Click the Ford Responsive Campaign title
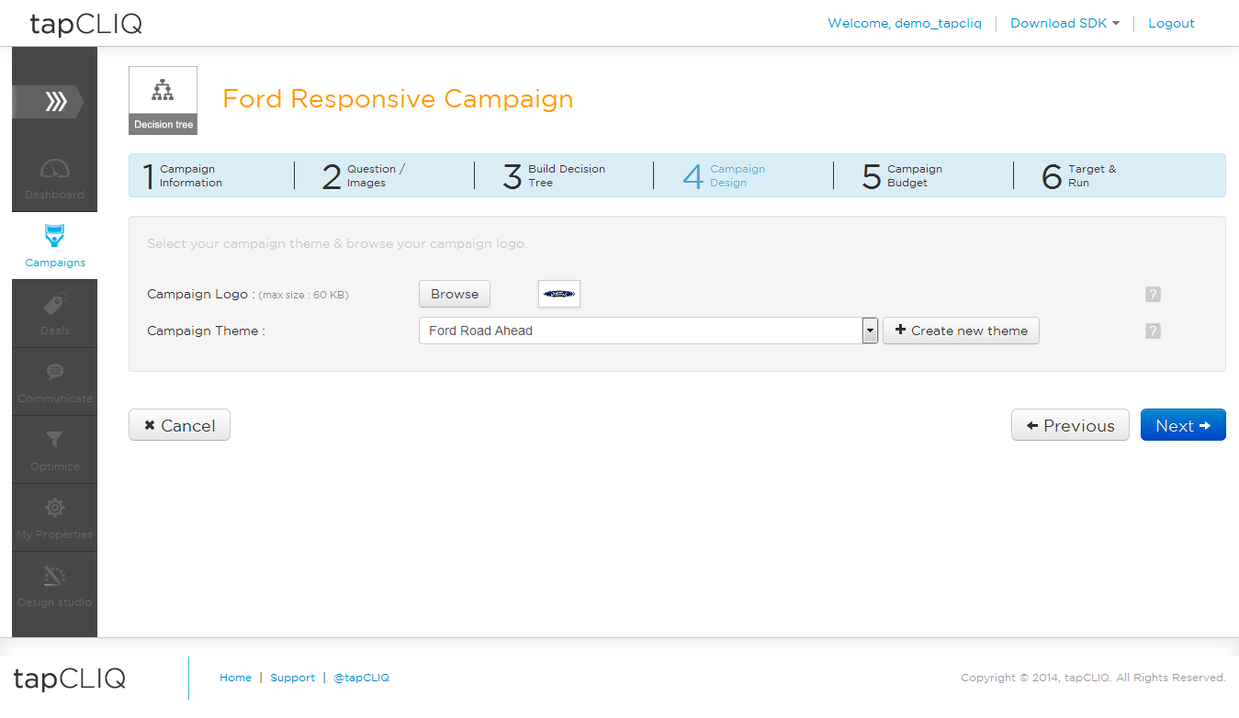 pyautogui.click(x=398, y=99)
